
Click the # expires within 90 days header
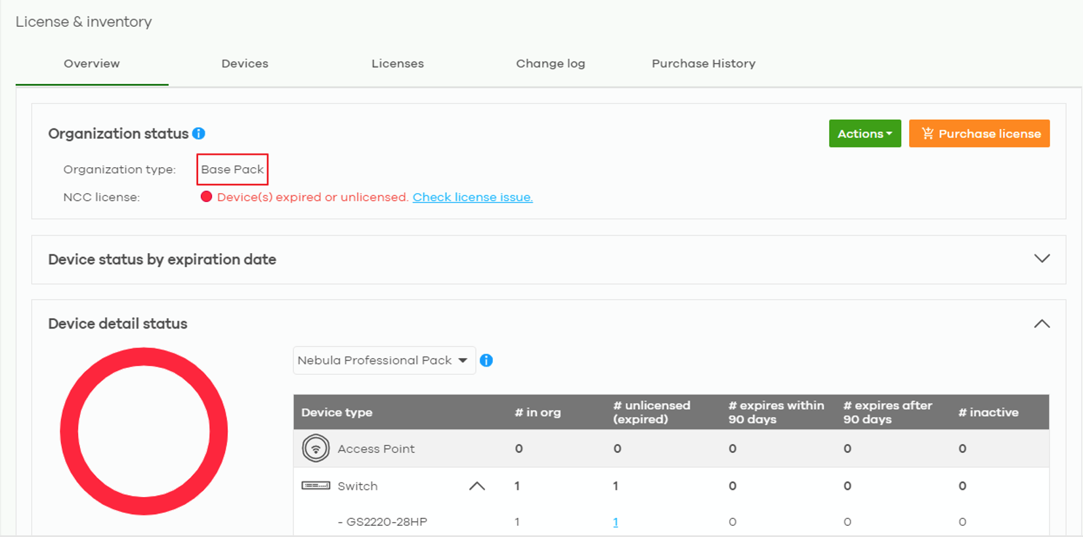pyautogui.click(x=776, y=412)
